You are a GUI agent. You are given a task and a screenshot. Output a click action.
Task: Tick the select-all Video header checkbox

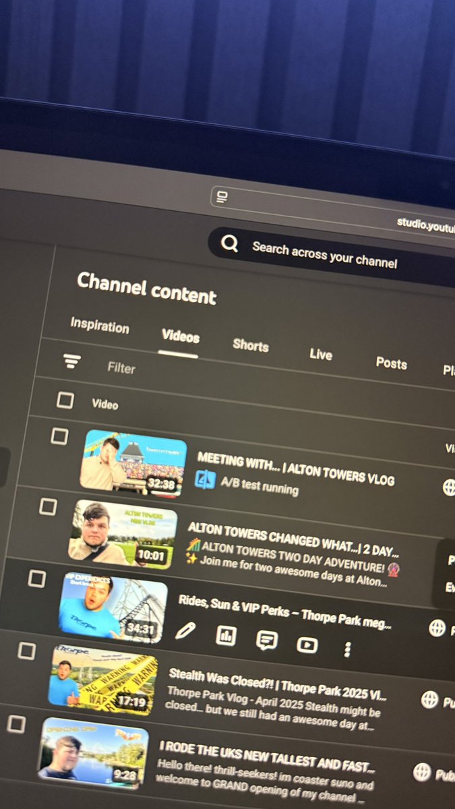tap(65, 400)
